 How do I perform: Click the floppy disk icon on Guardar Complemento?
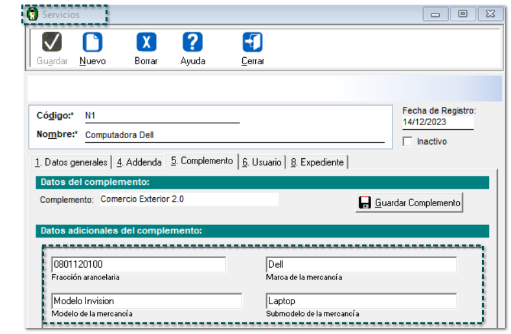click(x=365, y=203)
